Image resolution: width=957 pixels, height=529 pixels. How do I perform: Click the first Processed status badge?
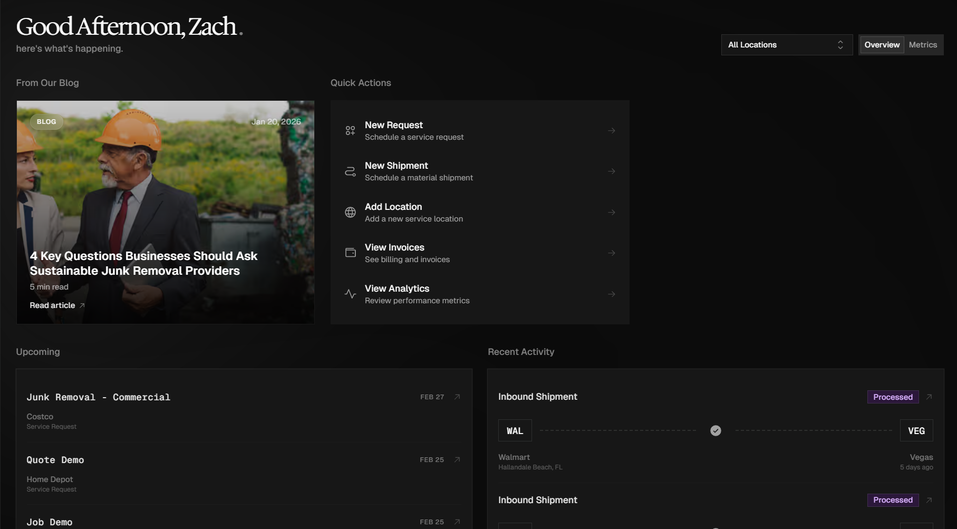tap(893, 397)
